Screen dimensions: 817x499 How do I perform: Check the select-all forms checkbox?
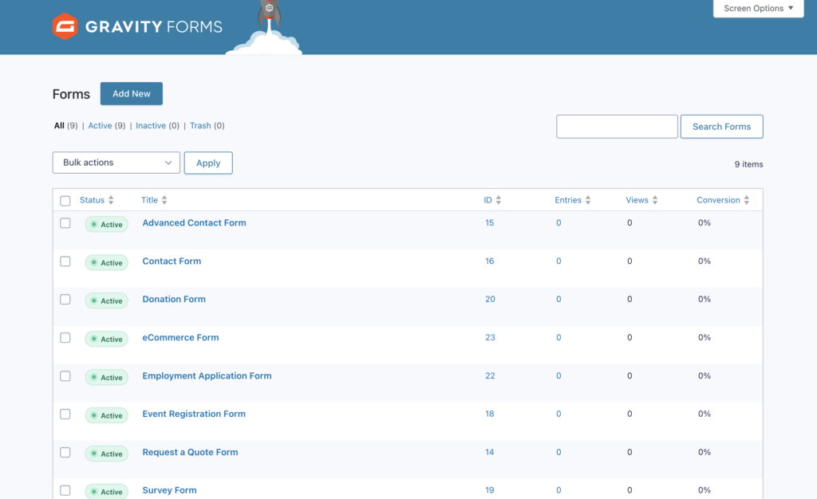coord(65,201)
